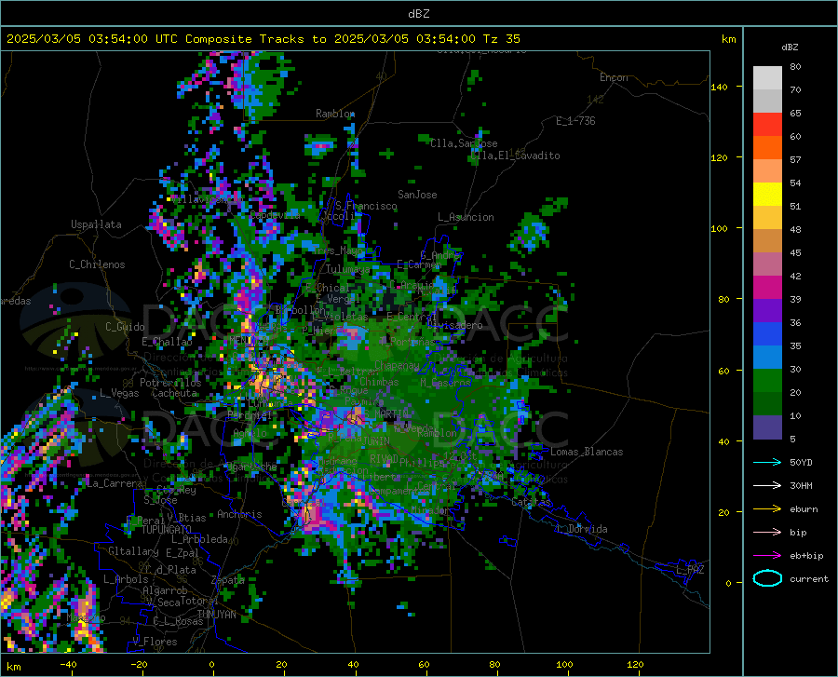The image size is (838, 677).
Task: Click the S_Francisco map label
Action: pos(366,206)
